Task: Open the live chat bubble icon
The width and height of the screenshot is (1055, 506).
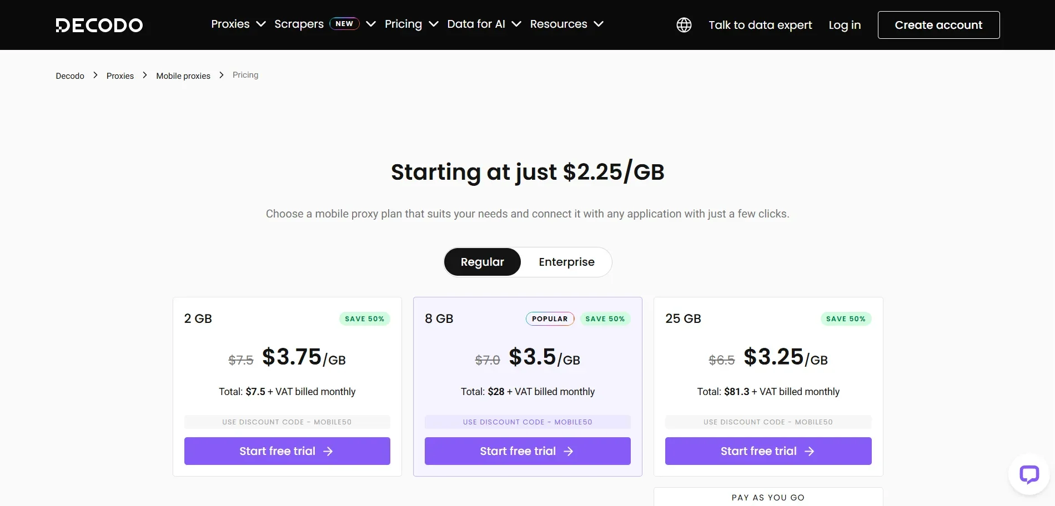Action: click(1028, 474)
